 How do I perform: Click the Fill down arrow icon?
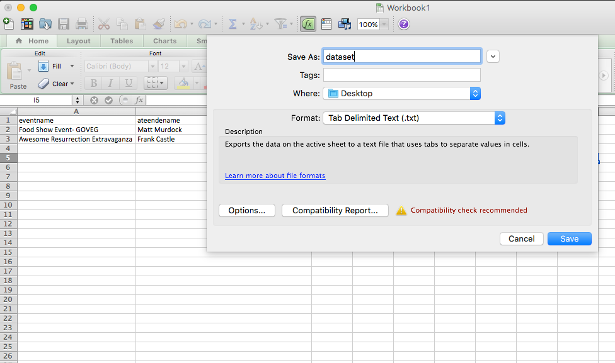[x=43, y=66]
